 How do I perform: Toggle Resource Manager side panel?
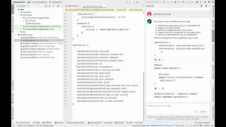[x=13, y=24]
